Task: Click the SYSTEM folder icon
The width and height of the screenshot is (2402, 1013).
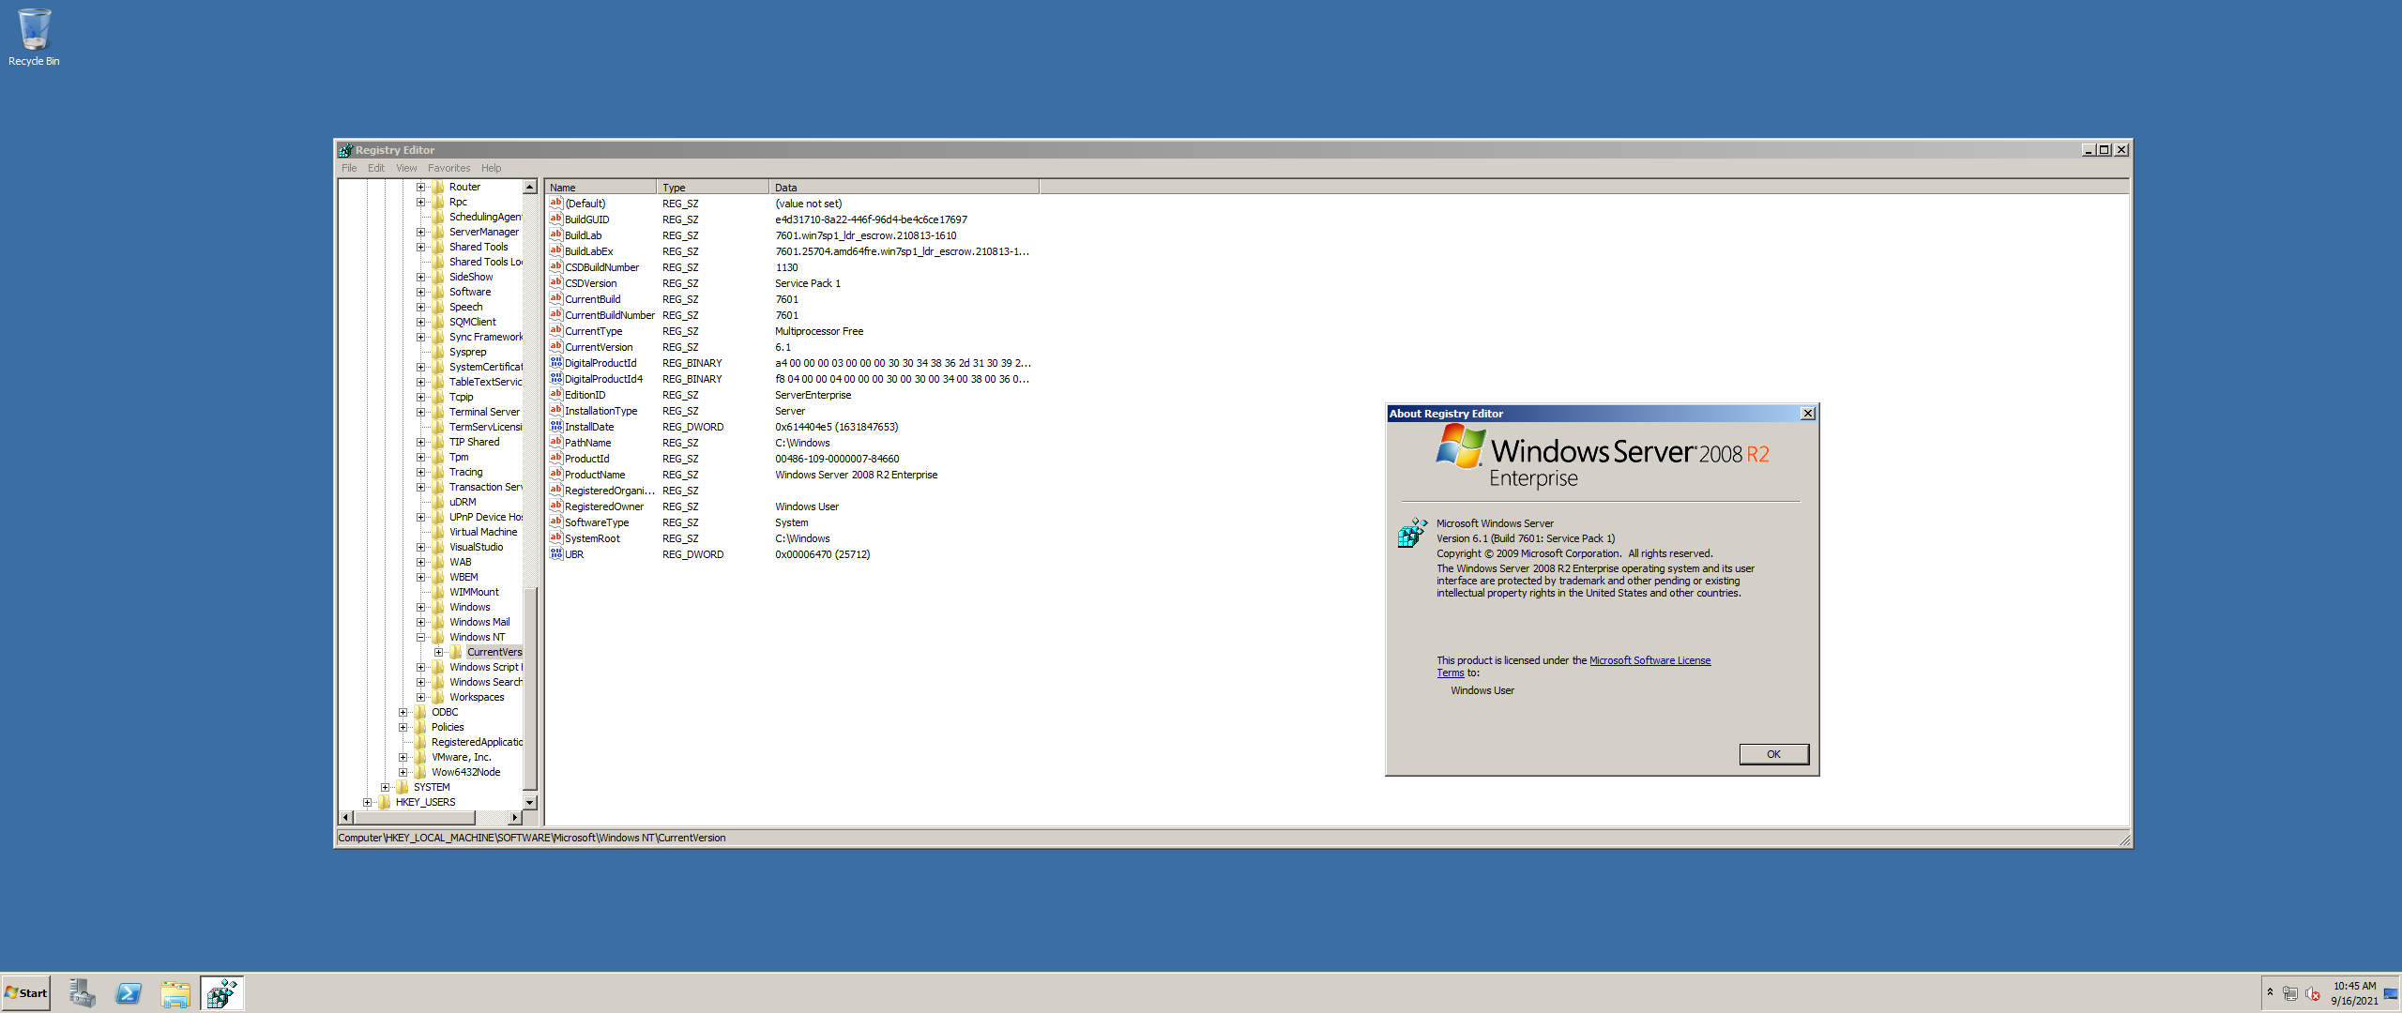Action: tap(403, 787)
